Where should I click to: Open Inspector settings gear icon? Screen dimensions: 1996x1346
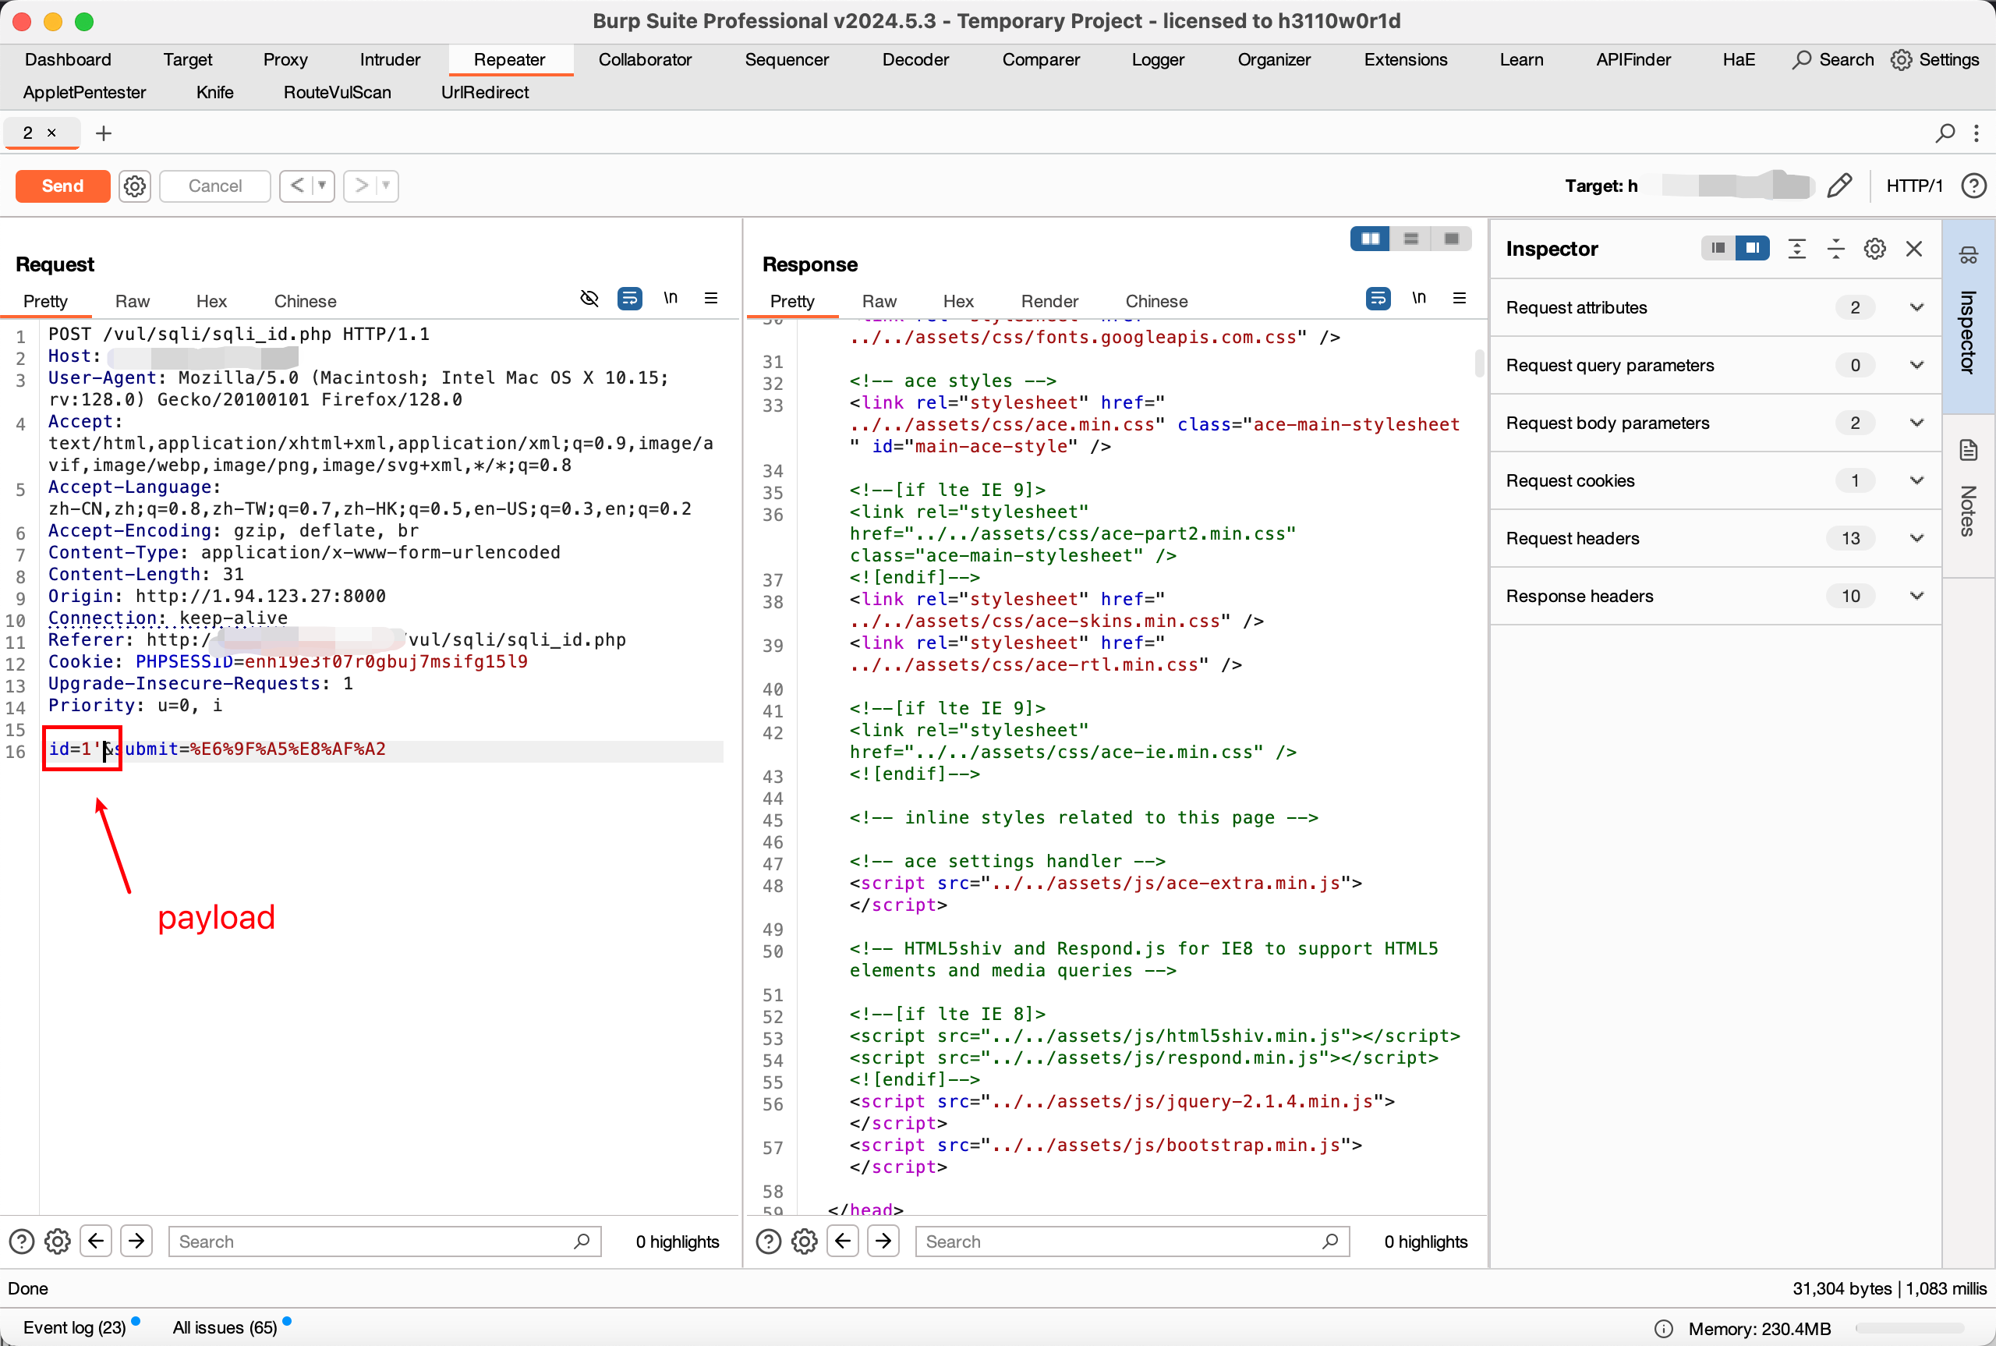point(1874,249)
